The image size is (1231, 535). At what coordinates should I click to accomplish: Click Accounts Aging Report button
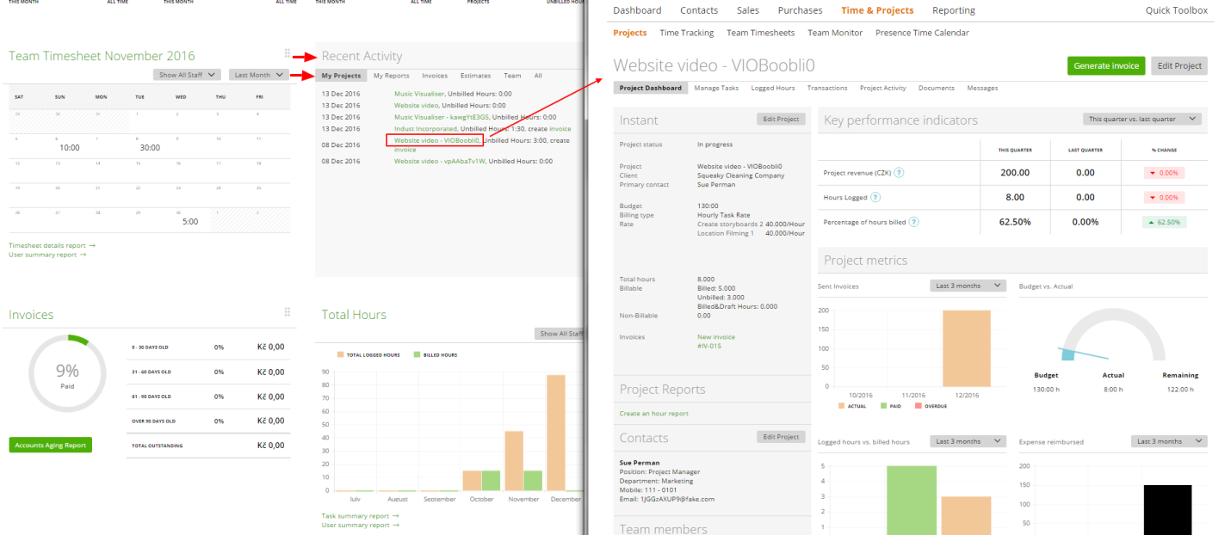(x=50, y=445)
